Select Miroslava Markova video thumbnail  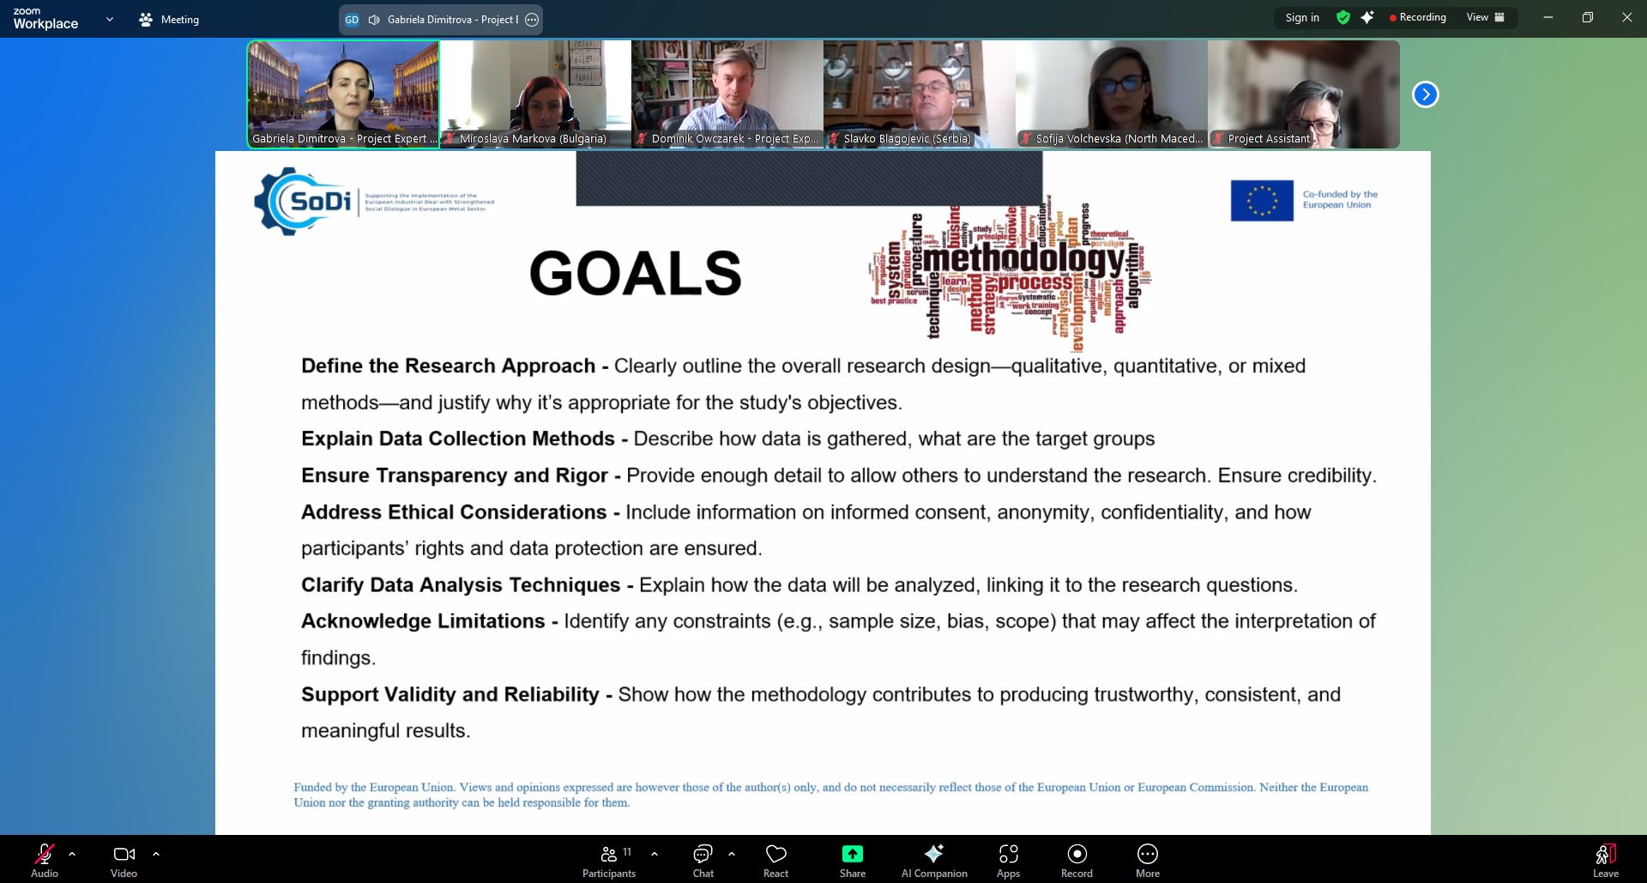[535, 94]
